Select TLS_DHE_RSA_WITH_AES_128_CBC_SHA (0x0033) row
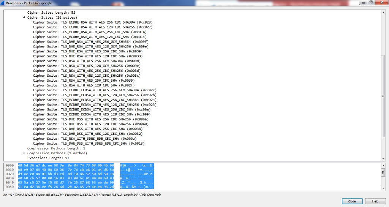The image size is (389, 207). 88,56
